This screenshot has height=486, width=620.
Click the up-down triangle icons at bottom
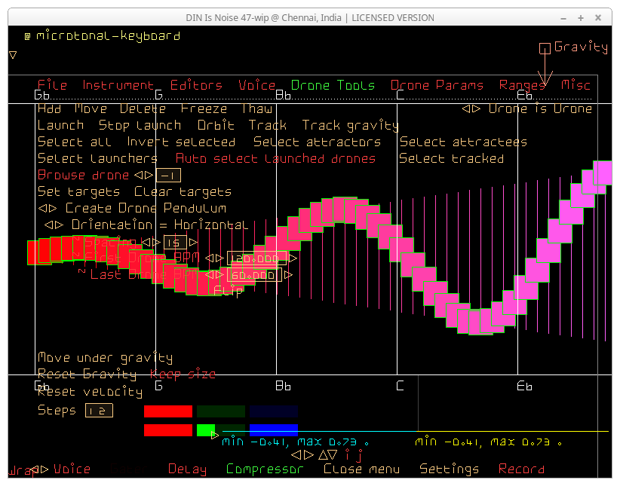(327, 454)
